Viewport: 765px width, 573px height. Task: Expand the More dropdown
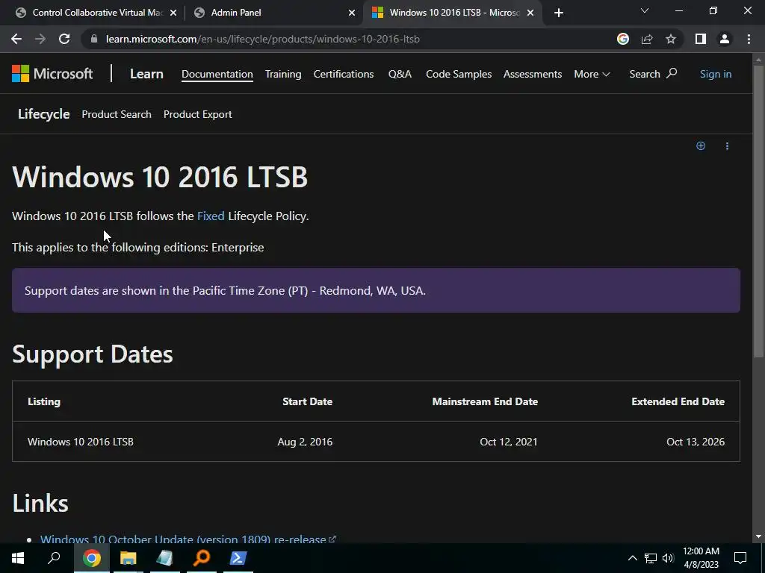(592, 74)
